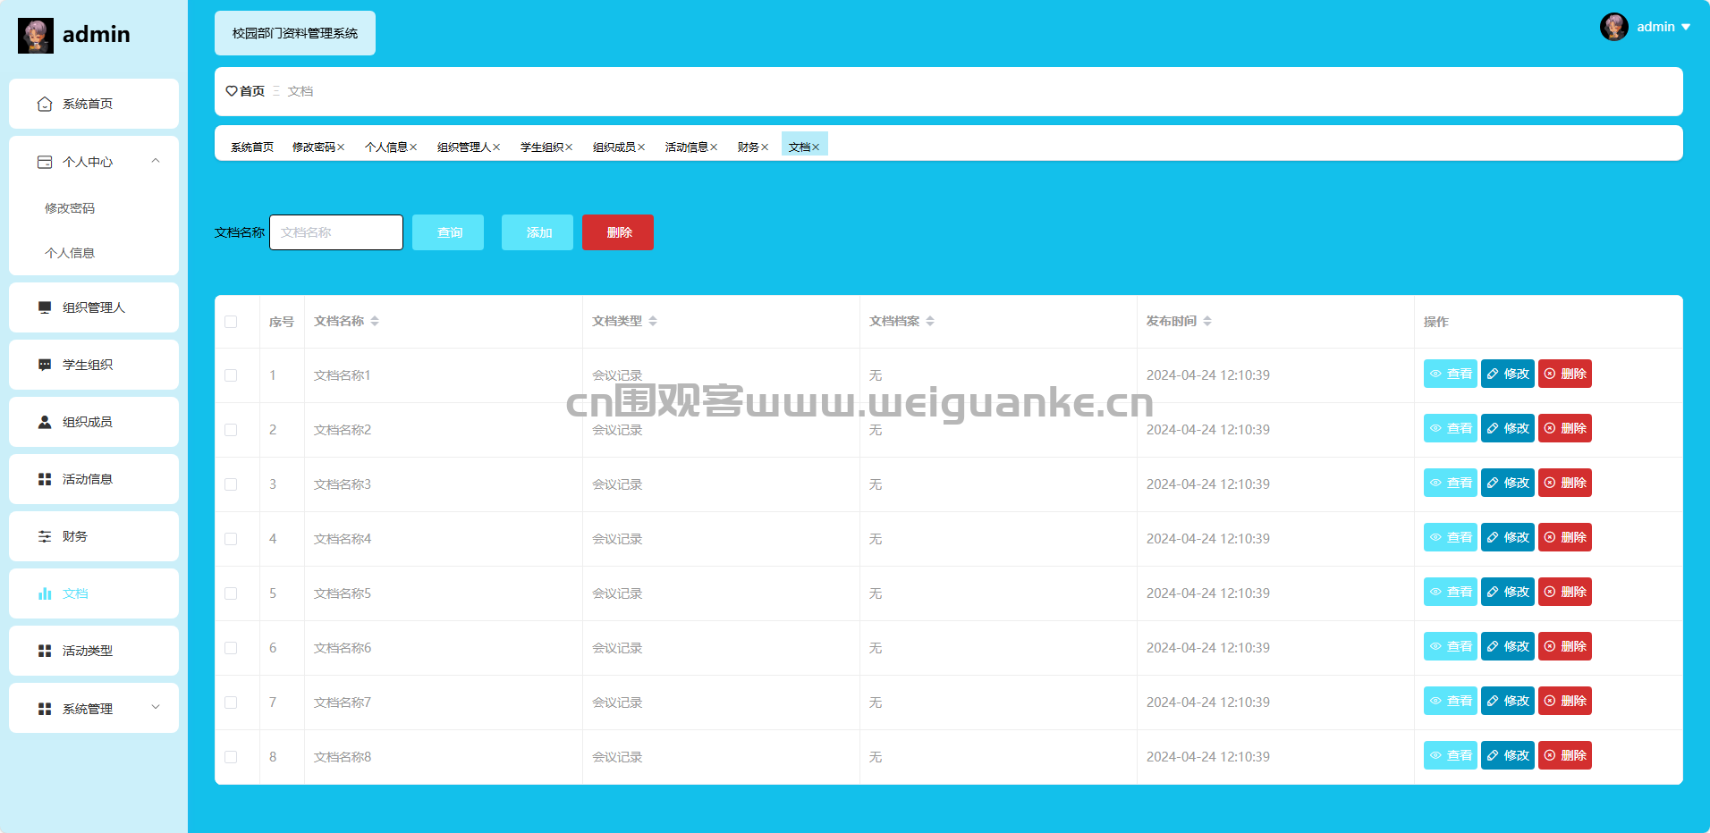
Task: Close the 组织管理人 tab
Action: pos(496,147)
